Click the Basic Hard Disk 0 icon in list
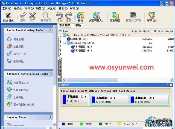Viewport: 175px width, 129px height. [x=64, y=35]
